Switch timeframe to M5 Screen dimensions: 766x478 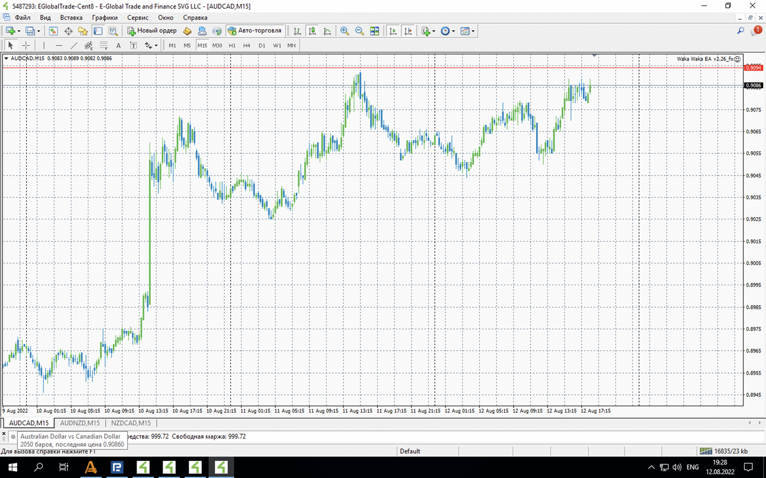click(x=187, y=45)
